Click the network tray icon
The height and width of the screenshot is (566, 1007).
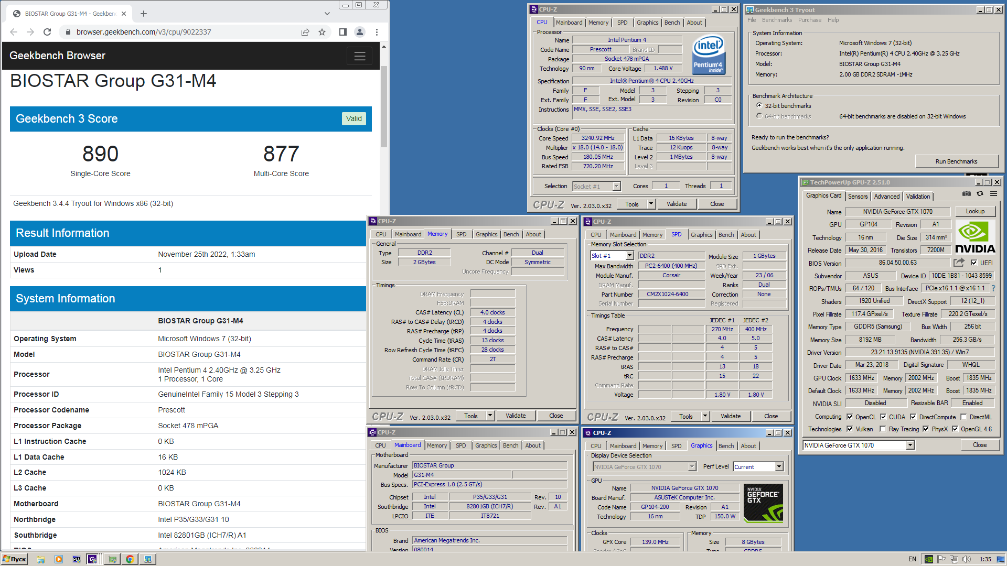954,559
